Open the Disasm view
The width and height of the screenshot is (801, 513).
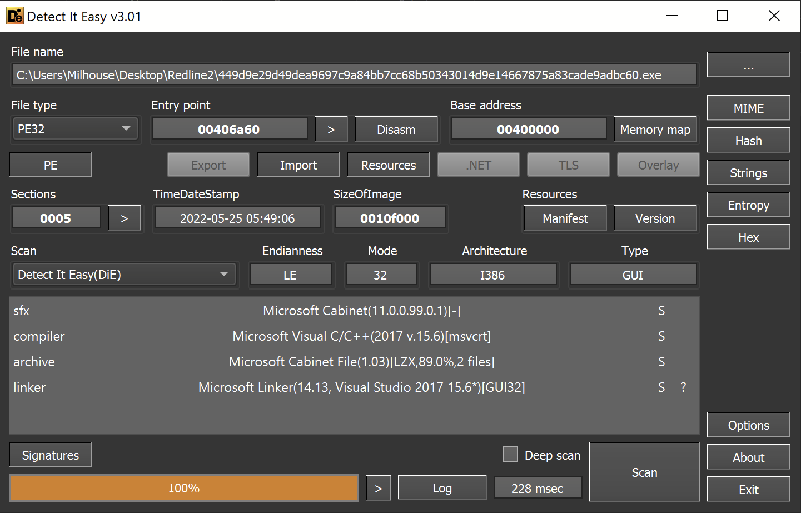click(396, 128)
